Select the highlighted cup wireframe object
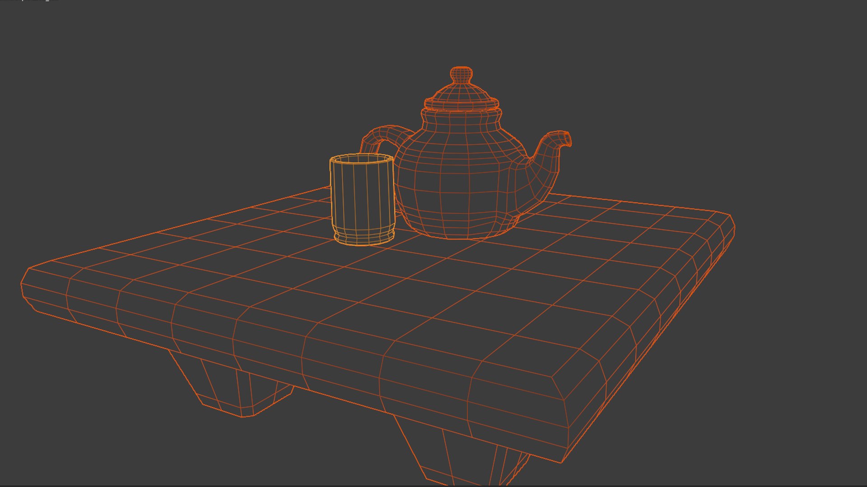The width and height of the screenshot is (867, 487). 362,200
